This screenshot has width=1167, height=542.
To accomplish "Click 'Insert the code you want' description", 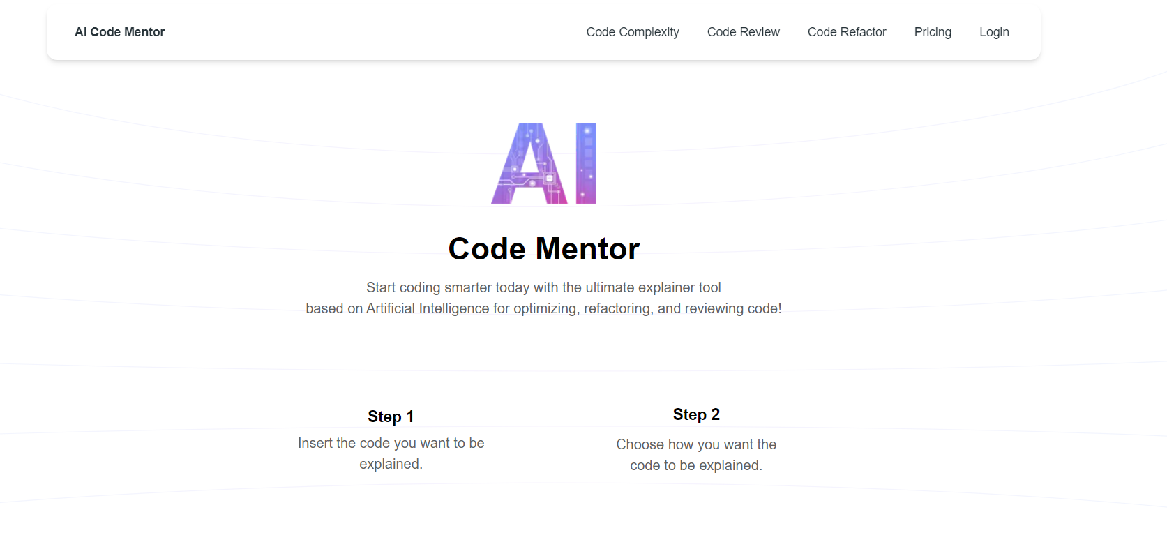I will click(374, 443).
